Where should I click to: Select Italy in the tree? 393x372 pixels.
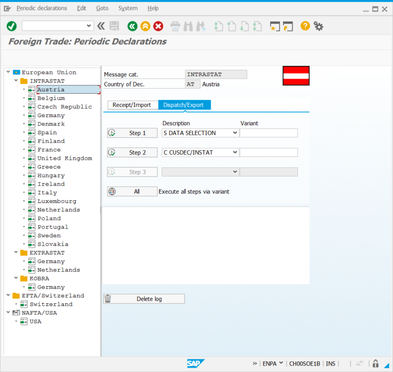pyautogui.click(x=47, y=193)
